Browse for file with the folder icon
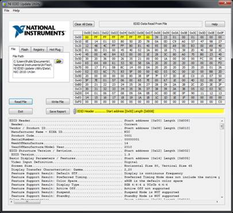 (59, 62)
